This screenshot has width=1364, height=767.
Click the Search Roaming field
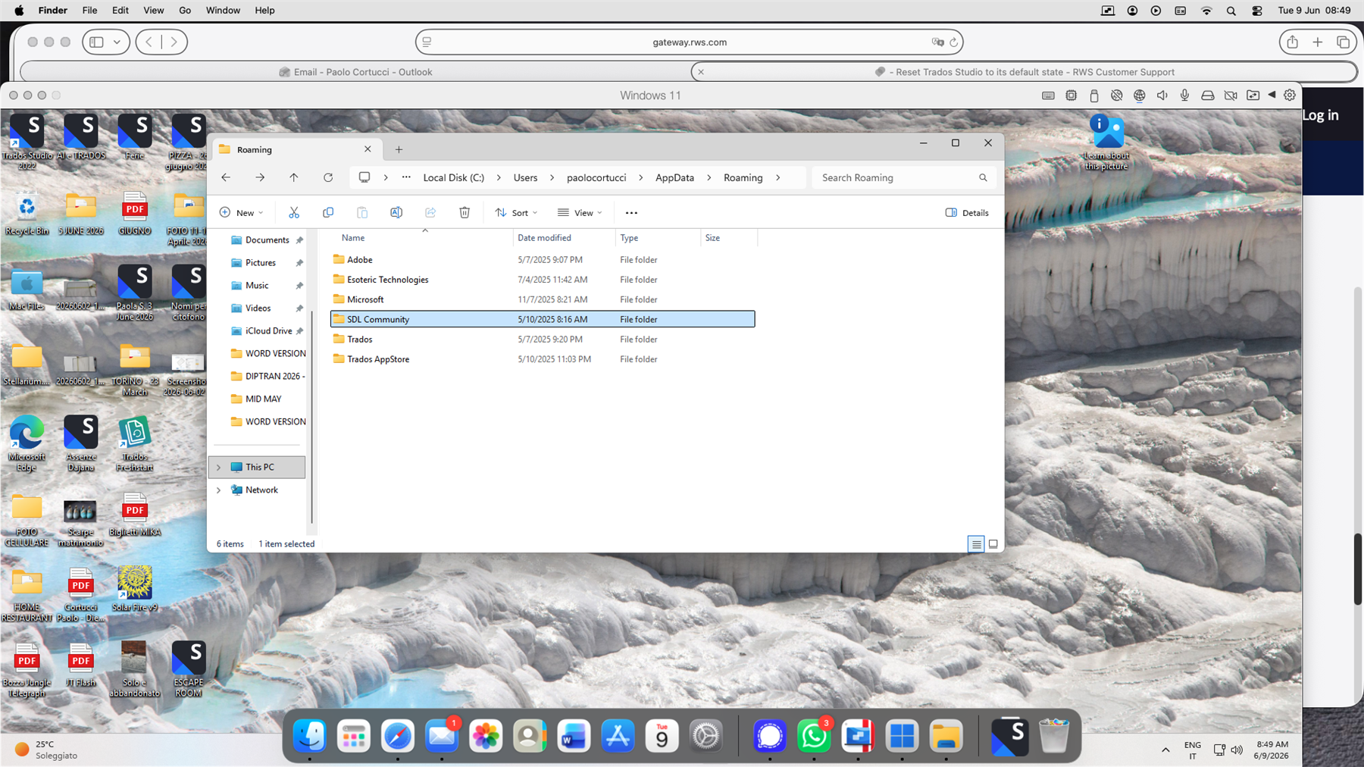click(x=903, y=177)
